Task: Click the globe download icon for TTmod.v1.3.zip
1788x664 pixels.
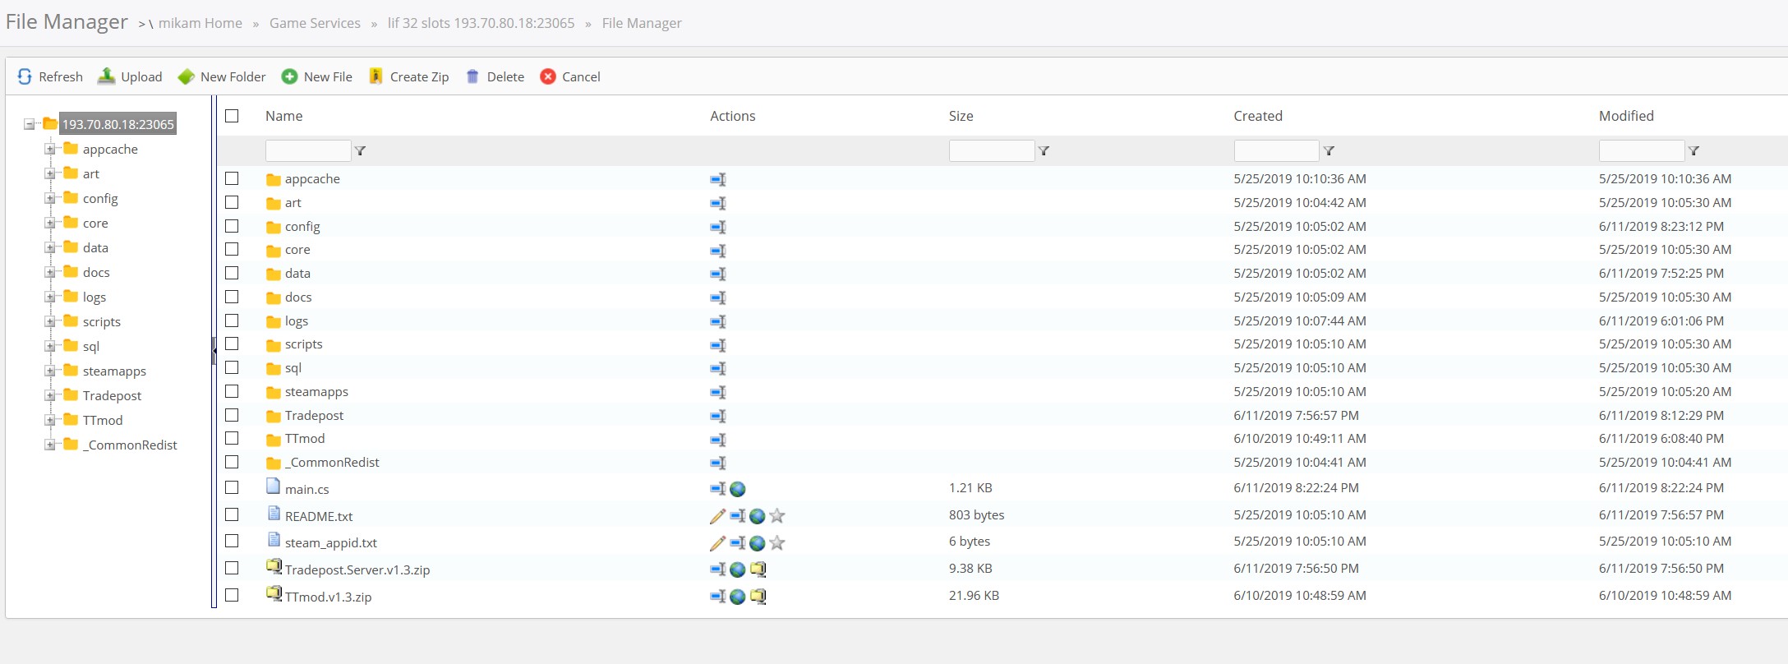Action: click(x=738, y=597)
